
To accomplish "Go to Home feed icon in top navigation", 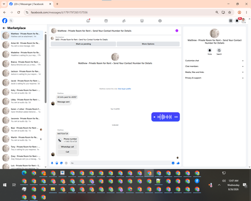I will (88, 21).
